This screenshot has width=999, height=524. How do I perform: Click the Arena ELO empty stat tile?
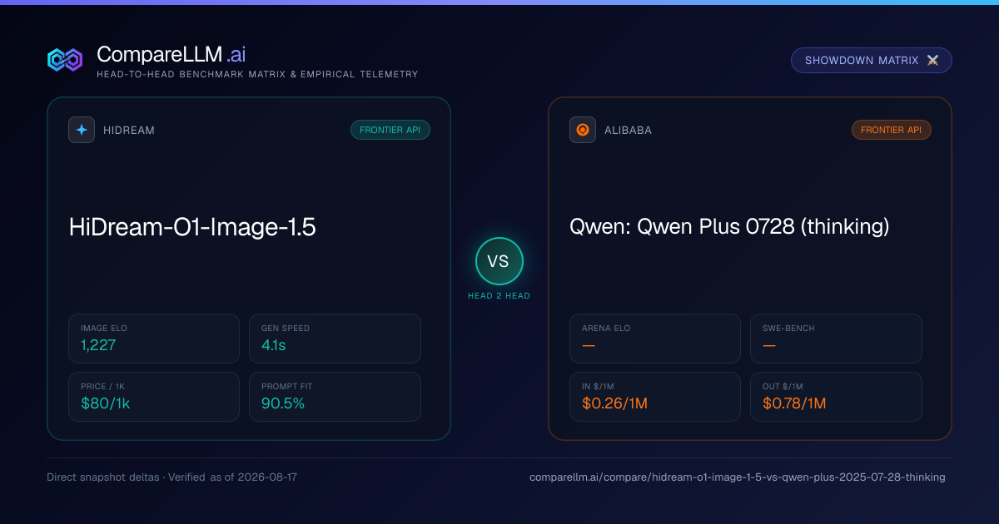[x=655, y=339]
